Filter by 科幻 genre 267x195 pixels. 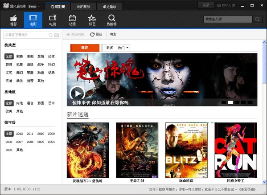(x=51, y=65)
